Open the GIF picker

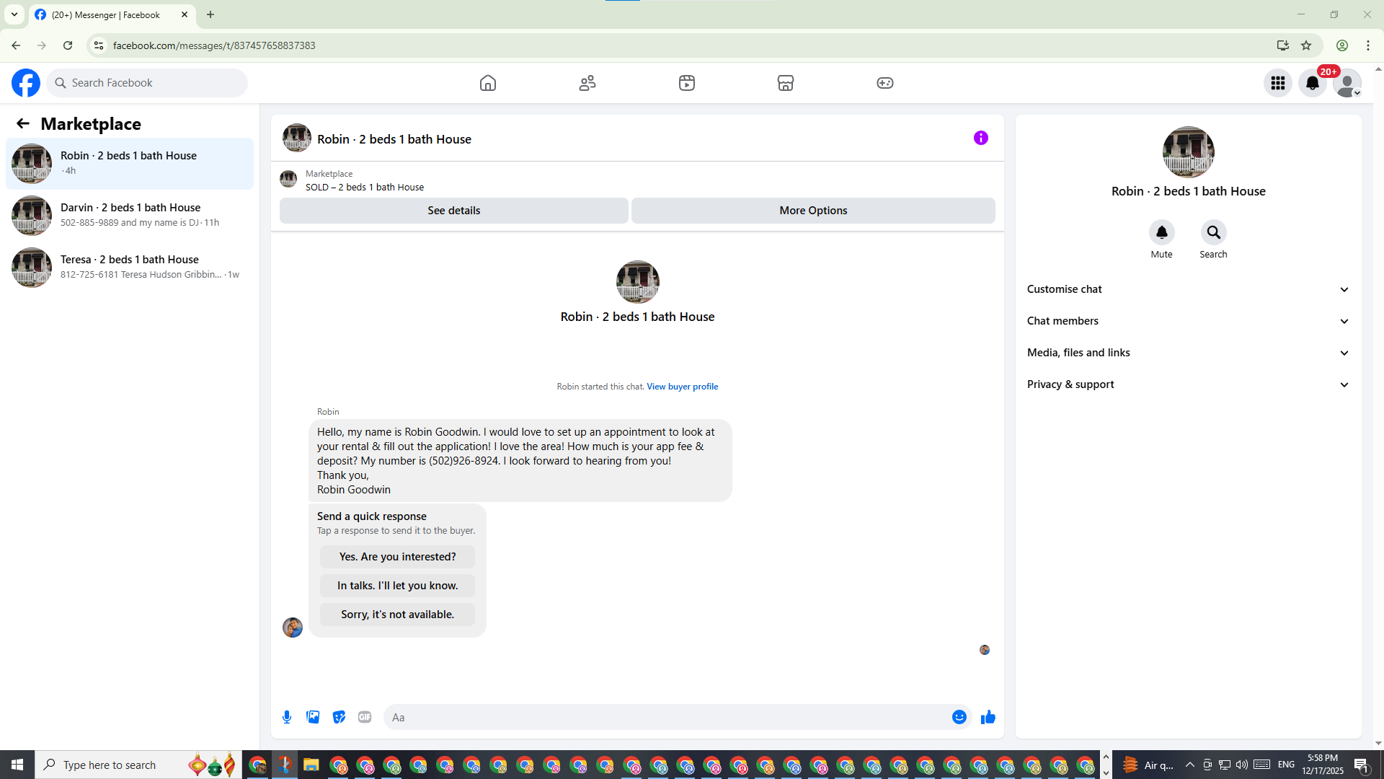coord(365,717)
